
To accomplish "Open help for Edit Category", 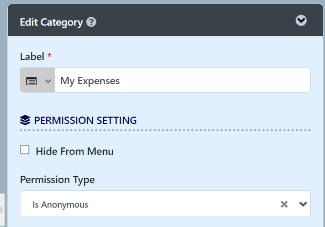I will [91, 22].
